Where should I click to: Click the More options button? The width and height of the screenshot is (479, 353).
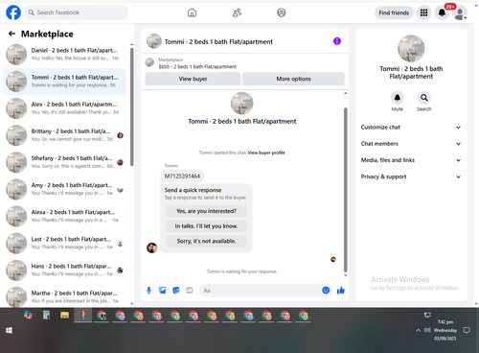click(x=293, y=79)
